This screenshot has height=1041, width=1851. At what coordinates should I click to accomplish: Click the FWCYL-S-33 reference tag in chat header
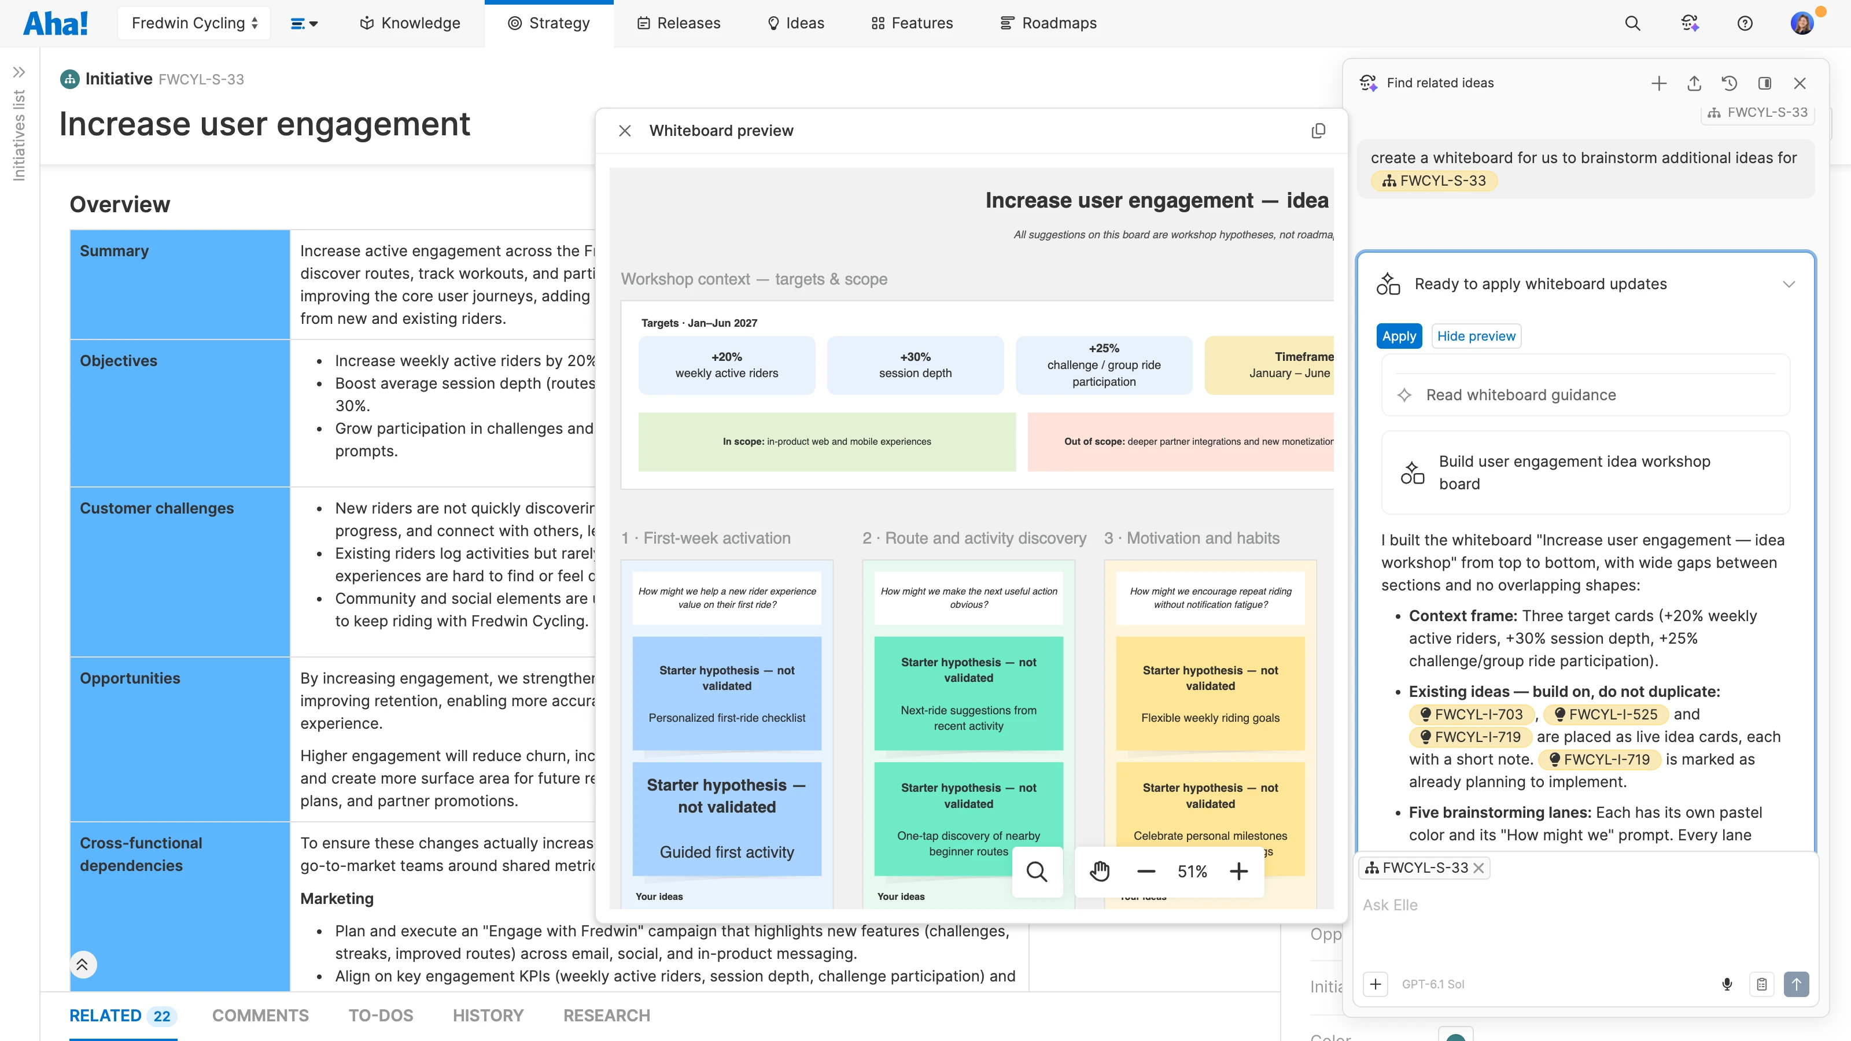click(1758, 112)
